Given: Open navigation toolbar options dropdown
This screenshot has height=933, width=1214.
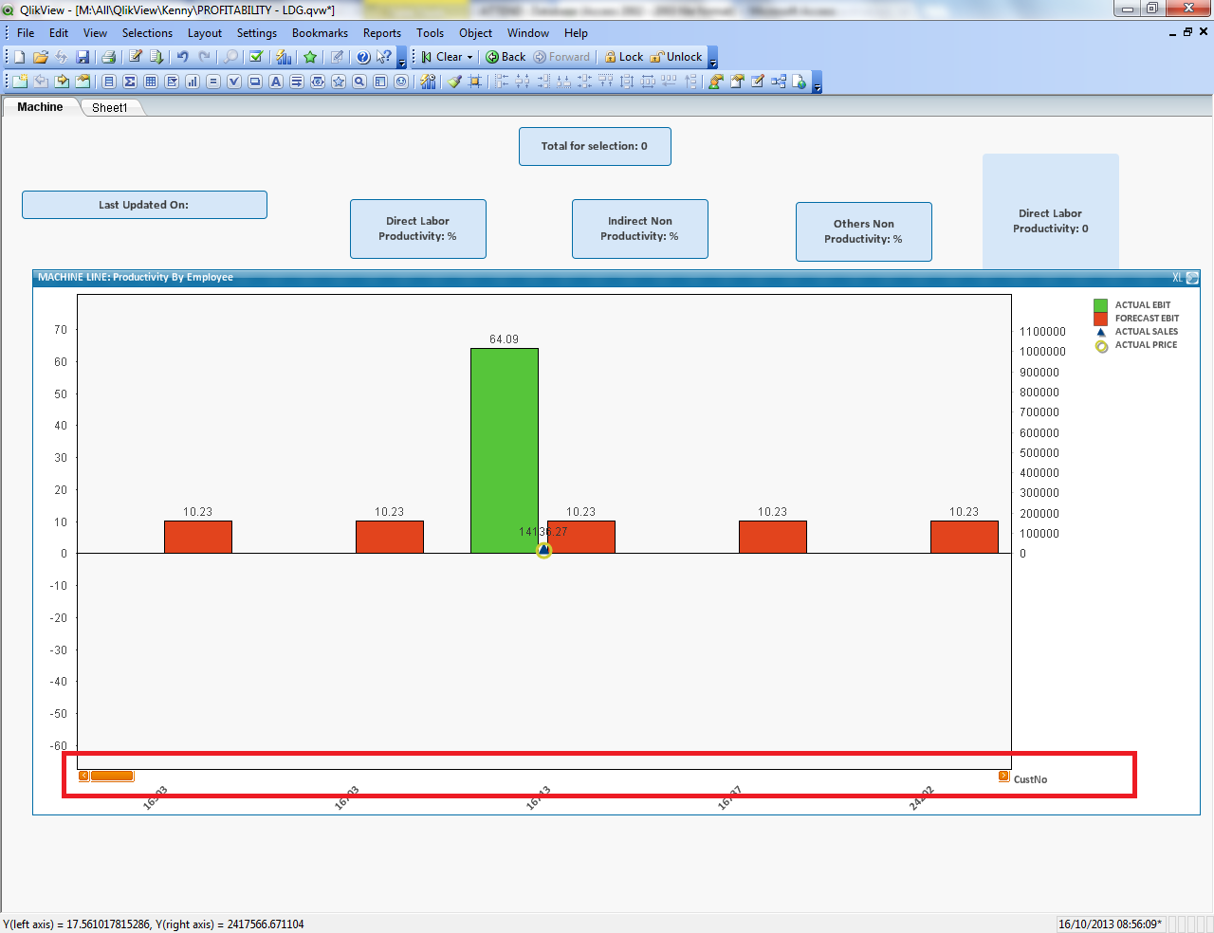Looking at the screenshot, I should pos(713,58).
